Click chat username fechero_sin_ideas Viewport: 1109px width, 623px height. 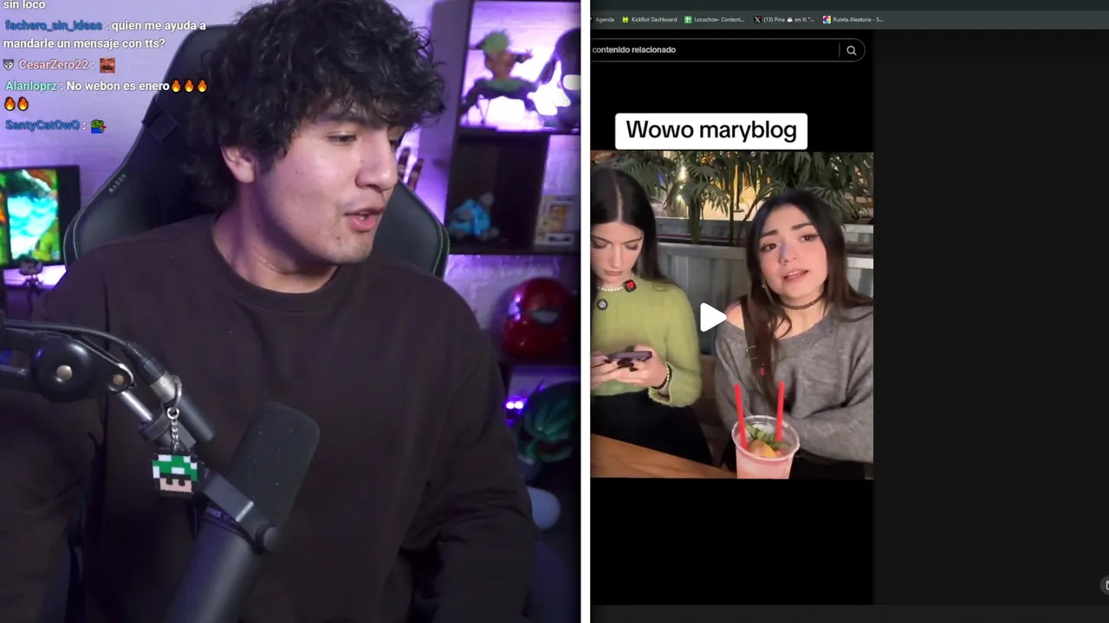coord(53,25)
